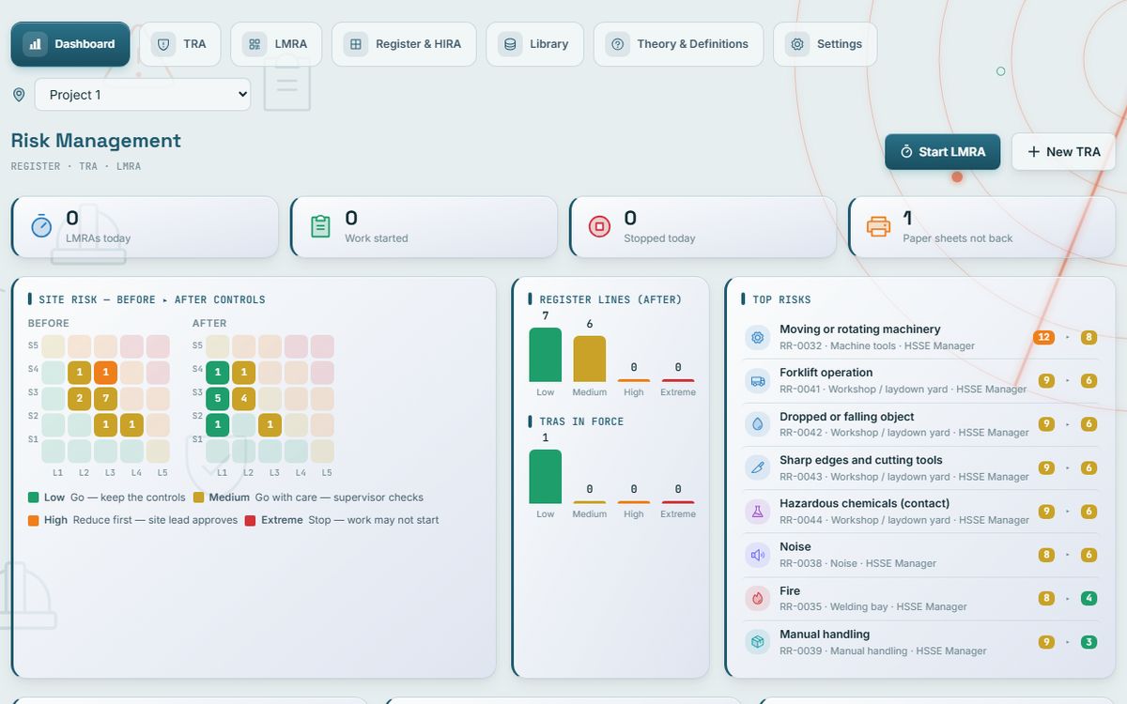Image resolution: width=1127 pixels, height=704 pixels.
Task: Click the Start LMRA button
Action: [x=942, y=151]
